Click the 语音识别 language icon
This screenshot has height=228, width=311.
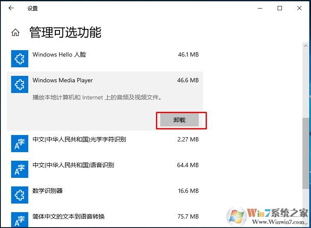[x=20, y=169]
